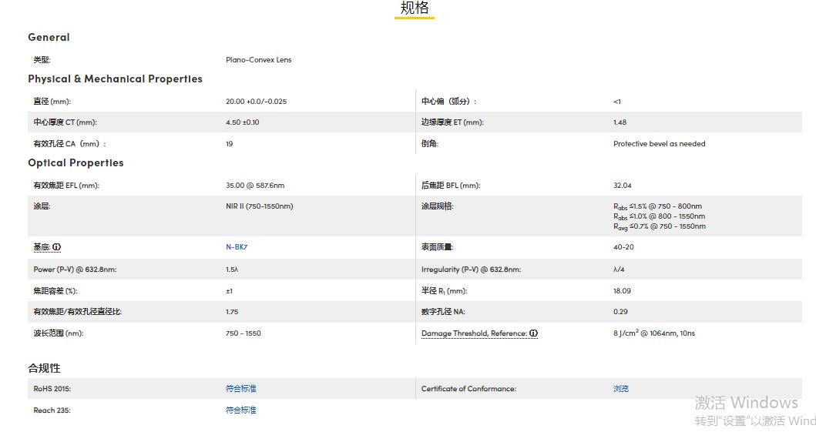The height and width of the screenshot is (432, 816).
Task: Click the text Protective bevel as needed
Action: 660,144
